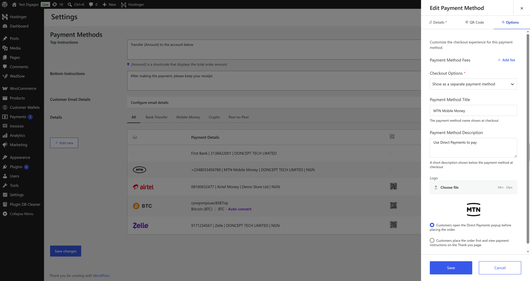Click inside the Bottom Instructions text area

[274, 81]
